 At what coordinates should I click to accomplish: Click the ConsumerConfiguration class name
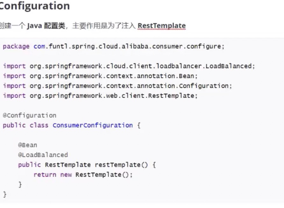[93, 125]
